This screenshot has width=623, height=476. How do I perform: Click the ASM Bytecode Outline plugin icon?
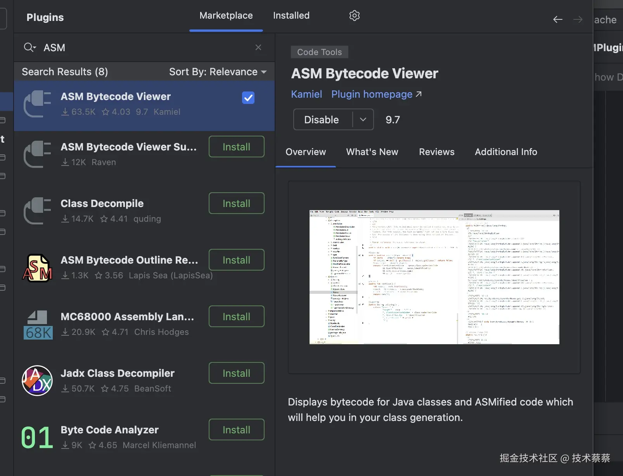pos(37,267)
